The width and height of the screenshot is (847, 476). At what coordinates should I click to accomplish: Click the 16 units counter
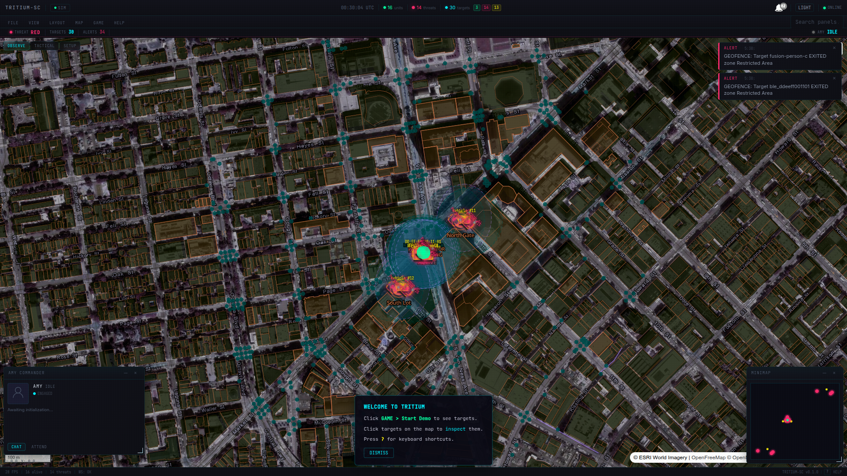click(393, 8)
